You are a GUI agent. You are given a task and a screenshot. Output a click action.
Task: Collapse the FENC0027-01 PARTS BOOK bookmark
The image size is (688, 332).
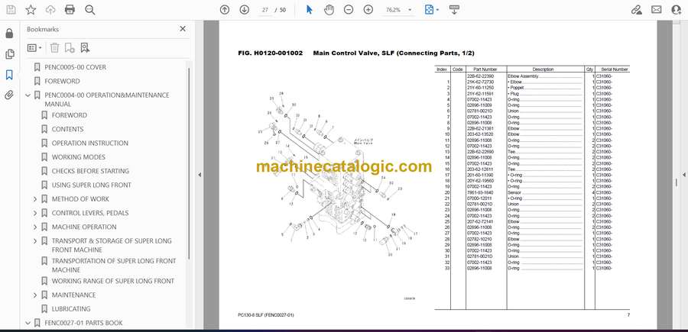(x=28, y=323)
